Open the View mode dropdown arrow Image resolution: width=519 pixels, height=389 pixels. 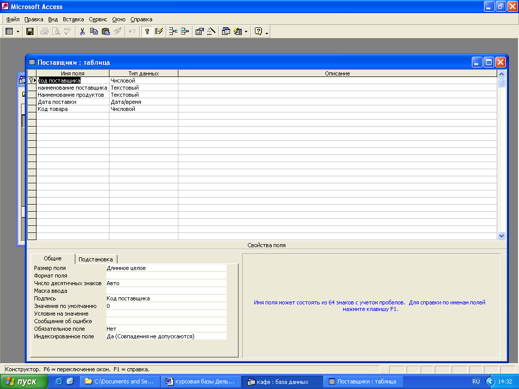18,31
